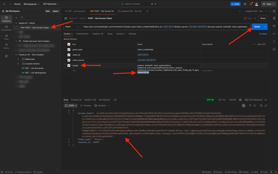
Task: Open the response more options ellipsis
Action: click(266, 100)
